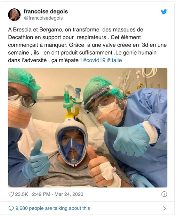This screenshot has width=176, height=216.
Task: Click the tweet text ending 'ça m'épate !'
Action: (x=45, y=60)
